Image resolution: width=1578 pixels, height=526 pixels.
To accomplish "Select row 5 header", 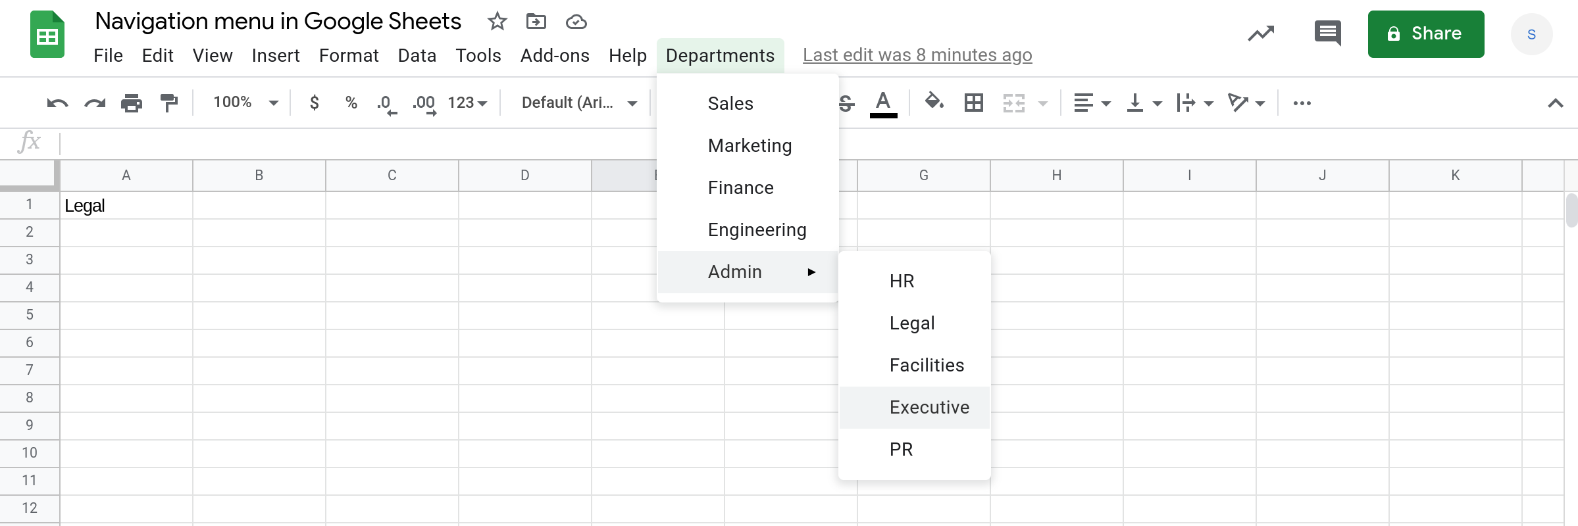I will (30, 315).
